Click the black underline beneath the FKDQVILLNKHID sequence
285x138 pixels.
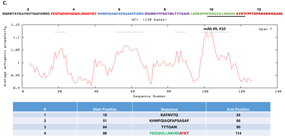[x=226, y=16]
